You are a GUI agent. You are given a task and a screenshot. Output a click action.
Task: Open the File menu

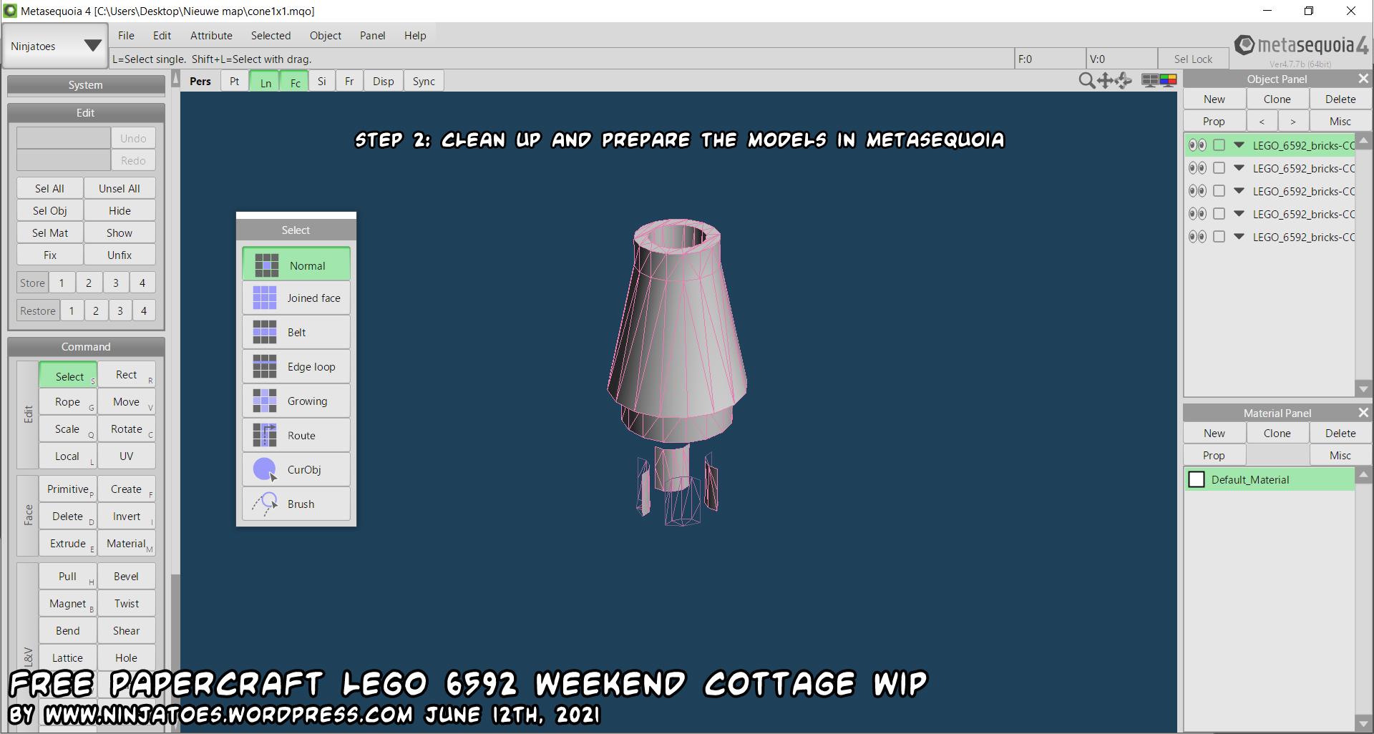click(126, 35)
